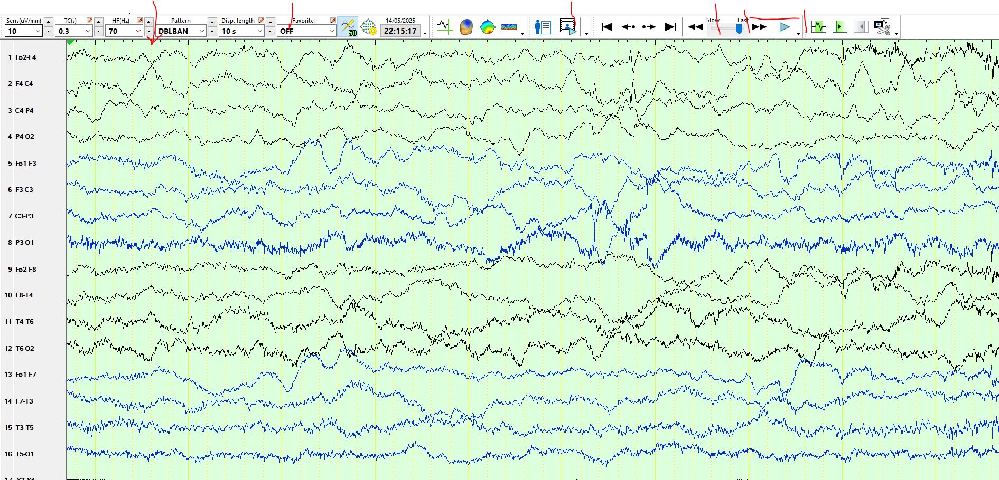Select channel label 13 Fp1-F7
Viewport: 999px width, 480px height.
[x=20, y=375]
